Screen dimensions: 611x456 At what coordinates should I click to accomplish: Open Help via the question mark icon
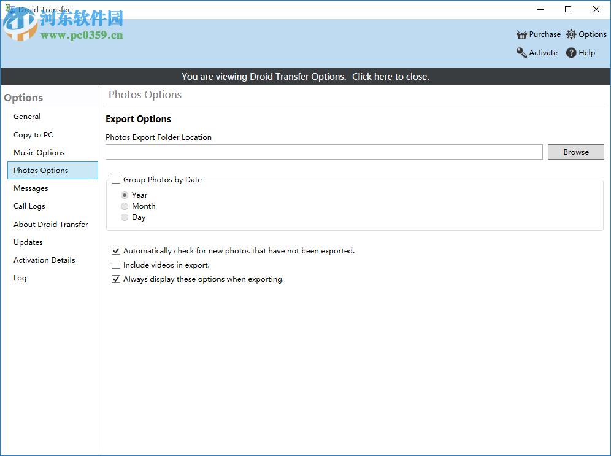coord(570,53)
